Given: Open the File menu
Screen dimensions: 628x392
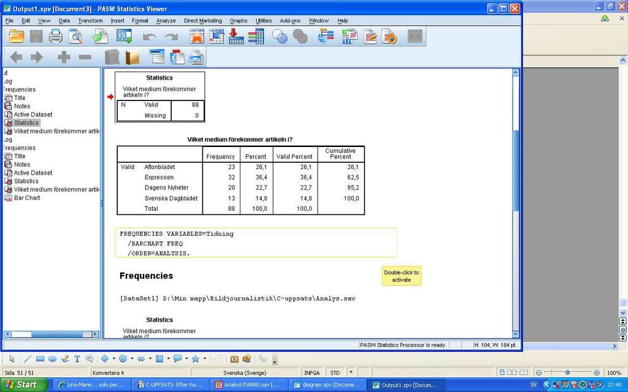Looking at the screenshot, I should point(9,21).
